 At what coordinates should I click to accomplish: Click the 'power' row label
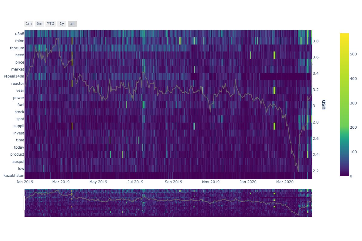coord(18,98)
